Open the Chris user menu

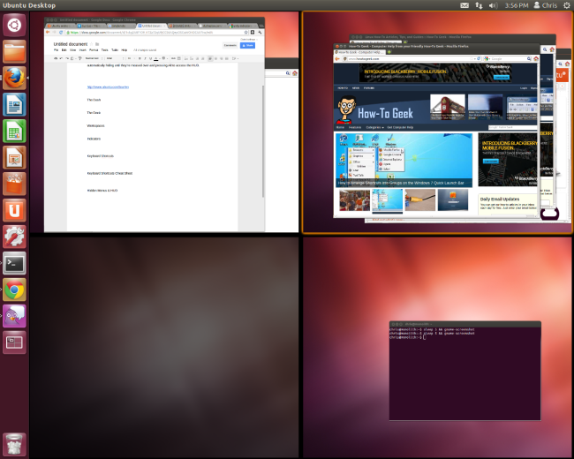pyautogui.click(x=546, y=5)
